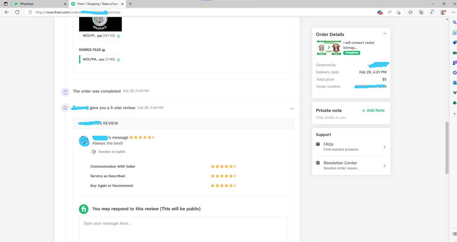Viewport: 457px width, 242px height.
Task: Open the sidebar green tree icon
Action: [x=454, y=103]
